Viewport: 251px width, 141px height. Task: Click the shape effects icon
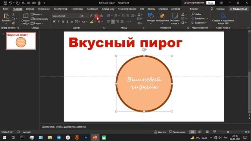click(x=183, y=23)
